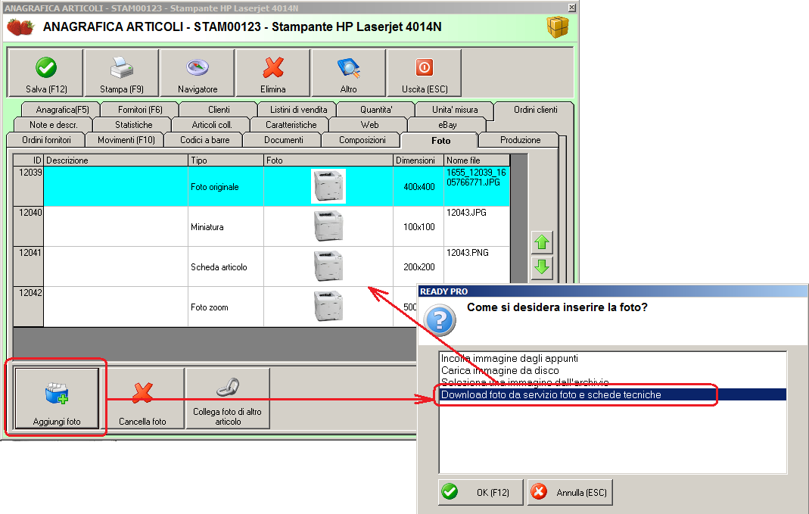Select 'Download foto da servizio foto e schede tecniche'
This screenshot has height=514, width=809.
[x=613, y=395]
